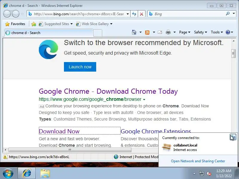
Task: Click the park bench network icon
Action: (x=166, y=147)
